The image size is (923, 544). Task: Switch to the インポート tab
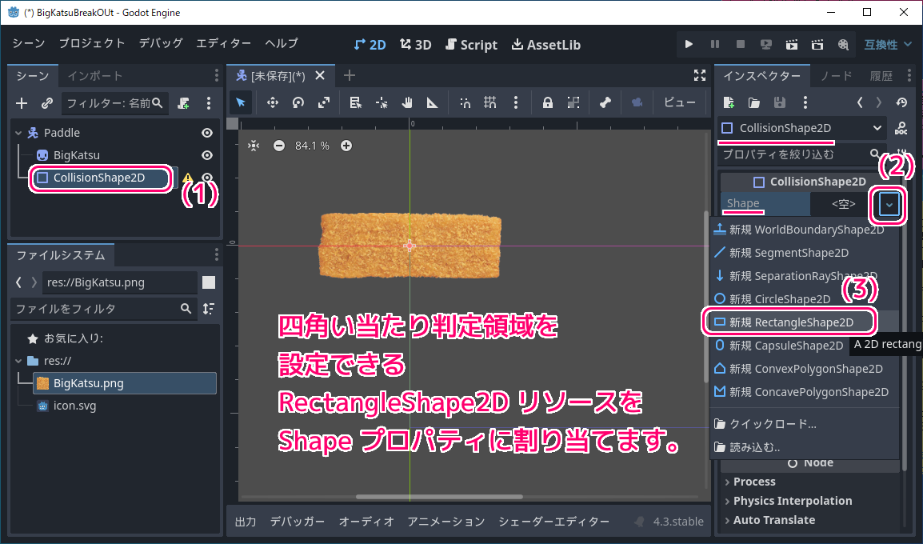(x=94, y=76)
